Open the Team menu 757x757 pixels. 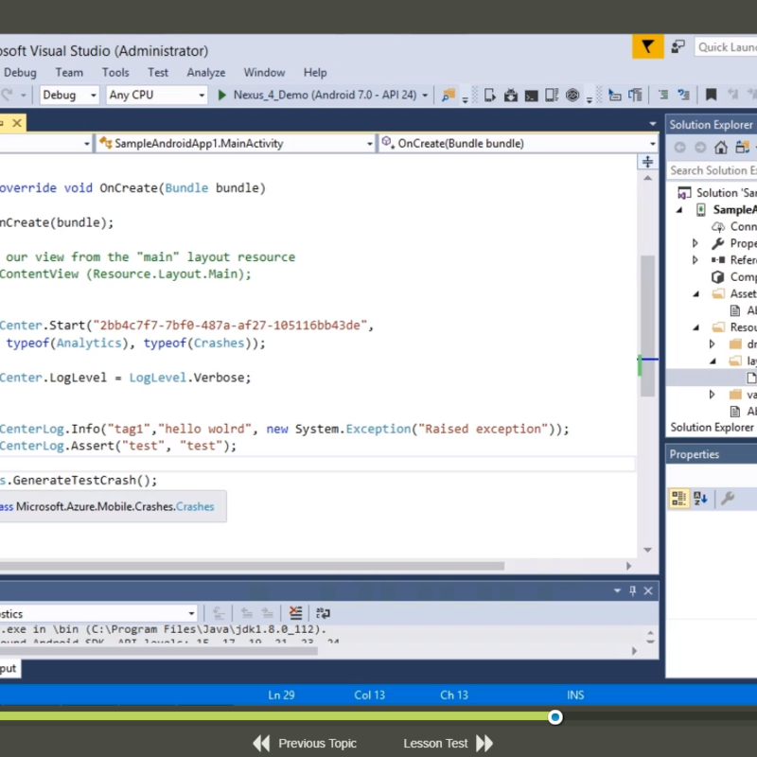69,73
